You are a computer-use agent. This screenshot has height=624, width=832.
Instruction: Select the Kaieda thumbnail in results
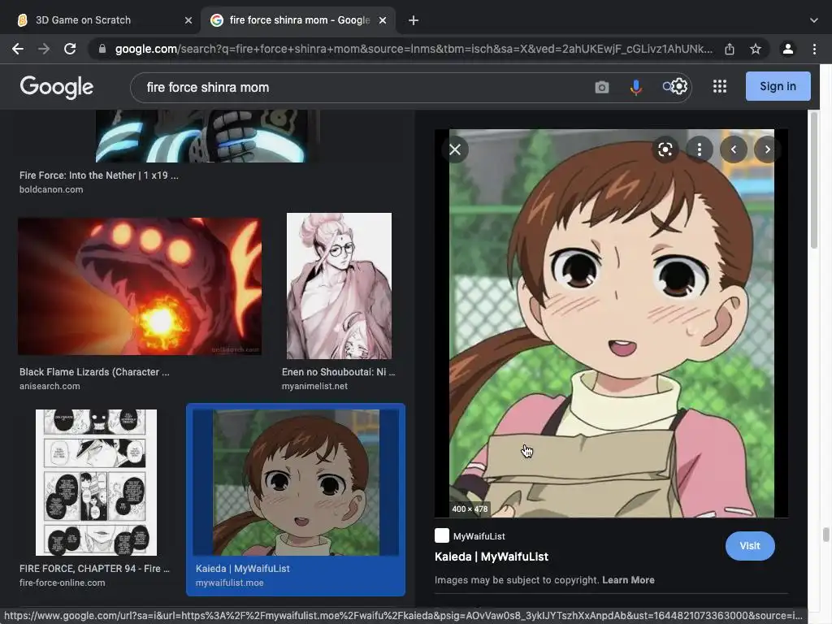pos(296,483)
